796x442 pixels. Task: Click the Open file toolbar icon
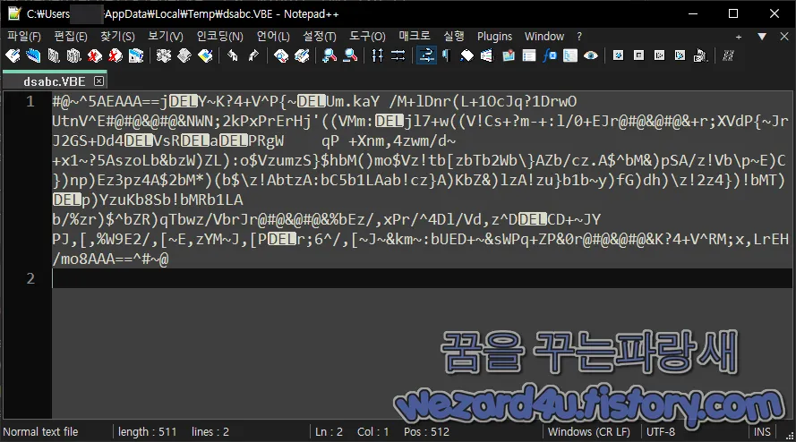pos(33,55)
